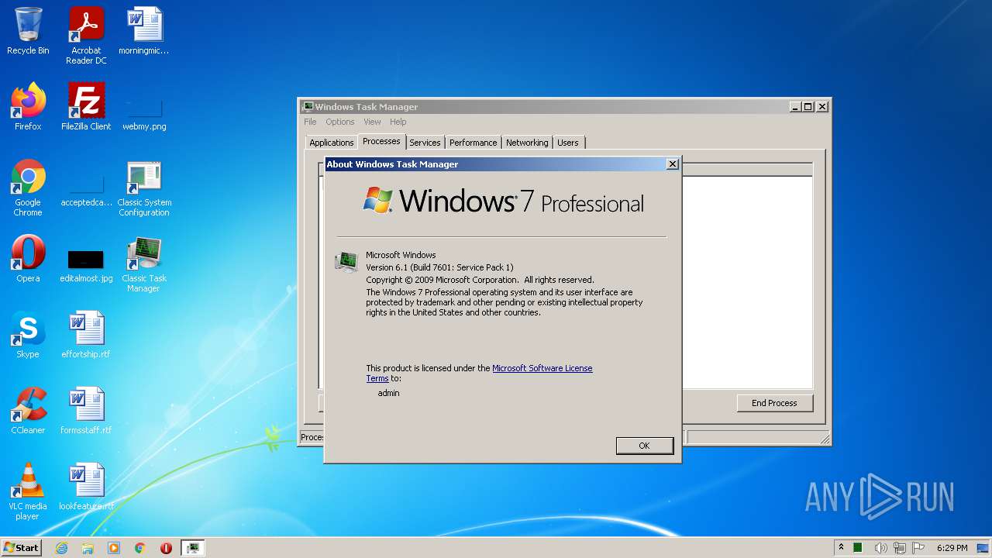Click the 'Microsoft Windows' text line
This screenshot has height=558, width=992.
(x=401, y=255)
